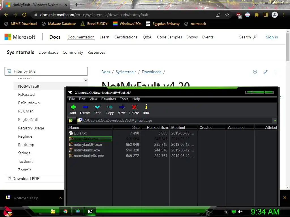Reload the Chrome page
This screenshot has height=217, width=290.
(x=24, y=15)
